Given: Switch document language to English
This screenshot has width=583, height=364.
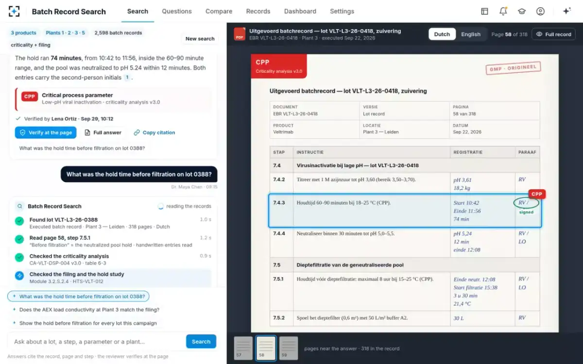Looking at the screenshot, I should (x=471, y=34).
